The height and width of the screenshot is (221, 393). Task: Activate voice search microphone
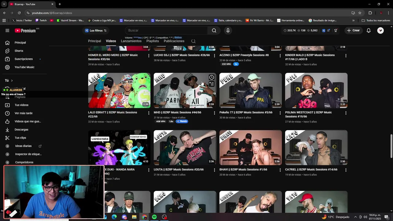[x=228, y=30]
